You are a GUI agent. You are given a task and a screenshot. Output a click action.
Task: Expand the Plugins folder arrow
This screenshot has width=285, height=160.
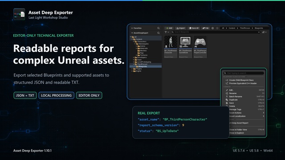[x=132, y=69]
